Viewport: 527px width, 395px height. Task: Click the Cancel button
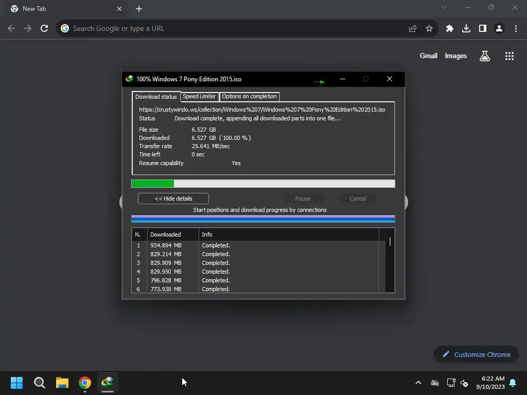pos(358,199)
